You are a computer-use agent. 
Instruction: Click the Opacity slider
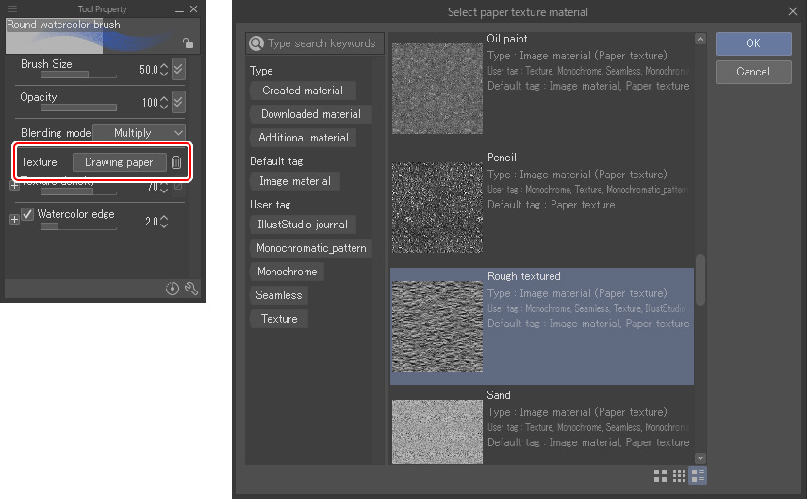tap(79, 108)
